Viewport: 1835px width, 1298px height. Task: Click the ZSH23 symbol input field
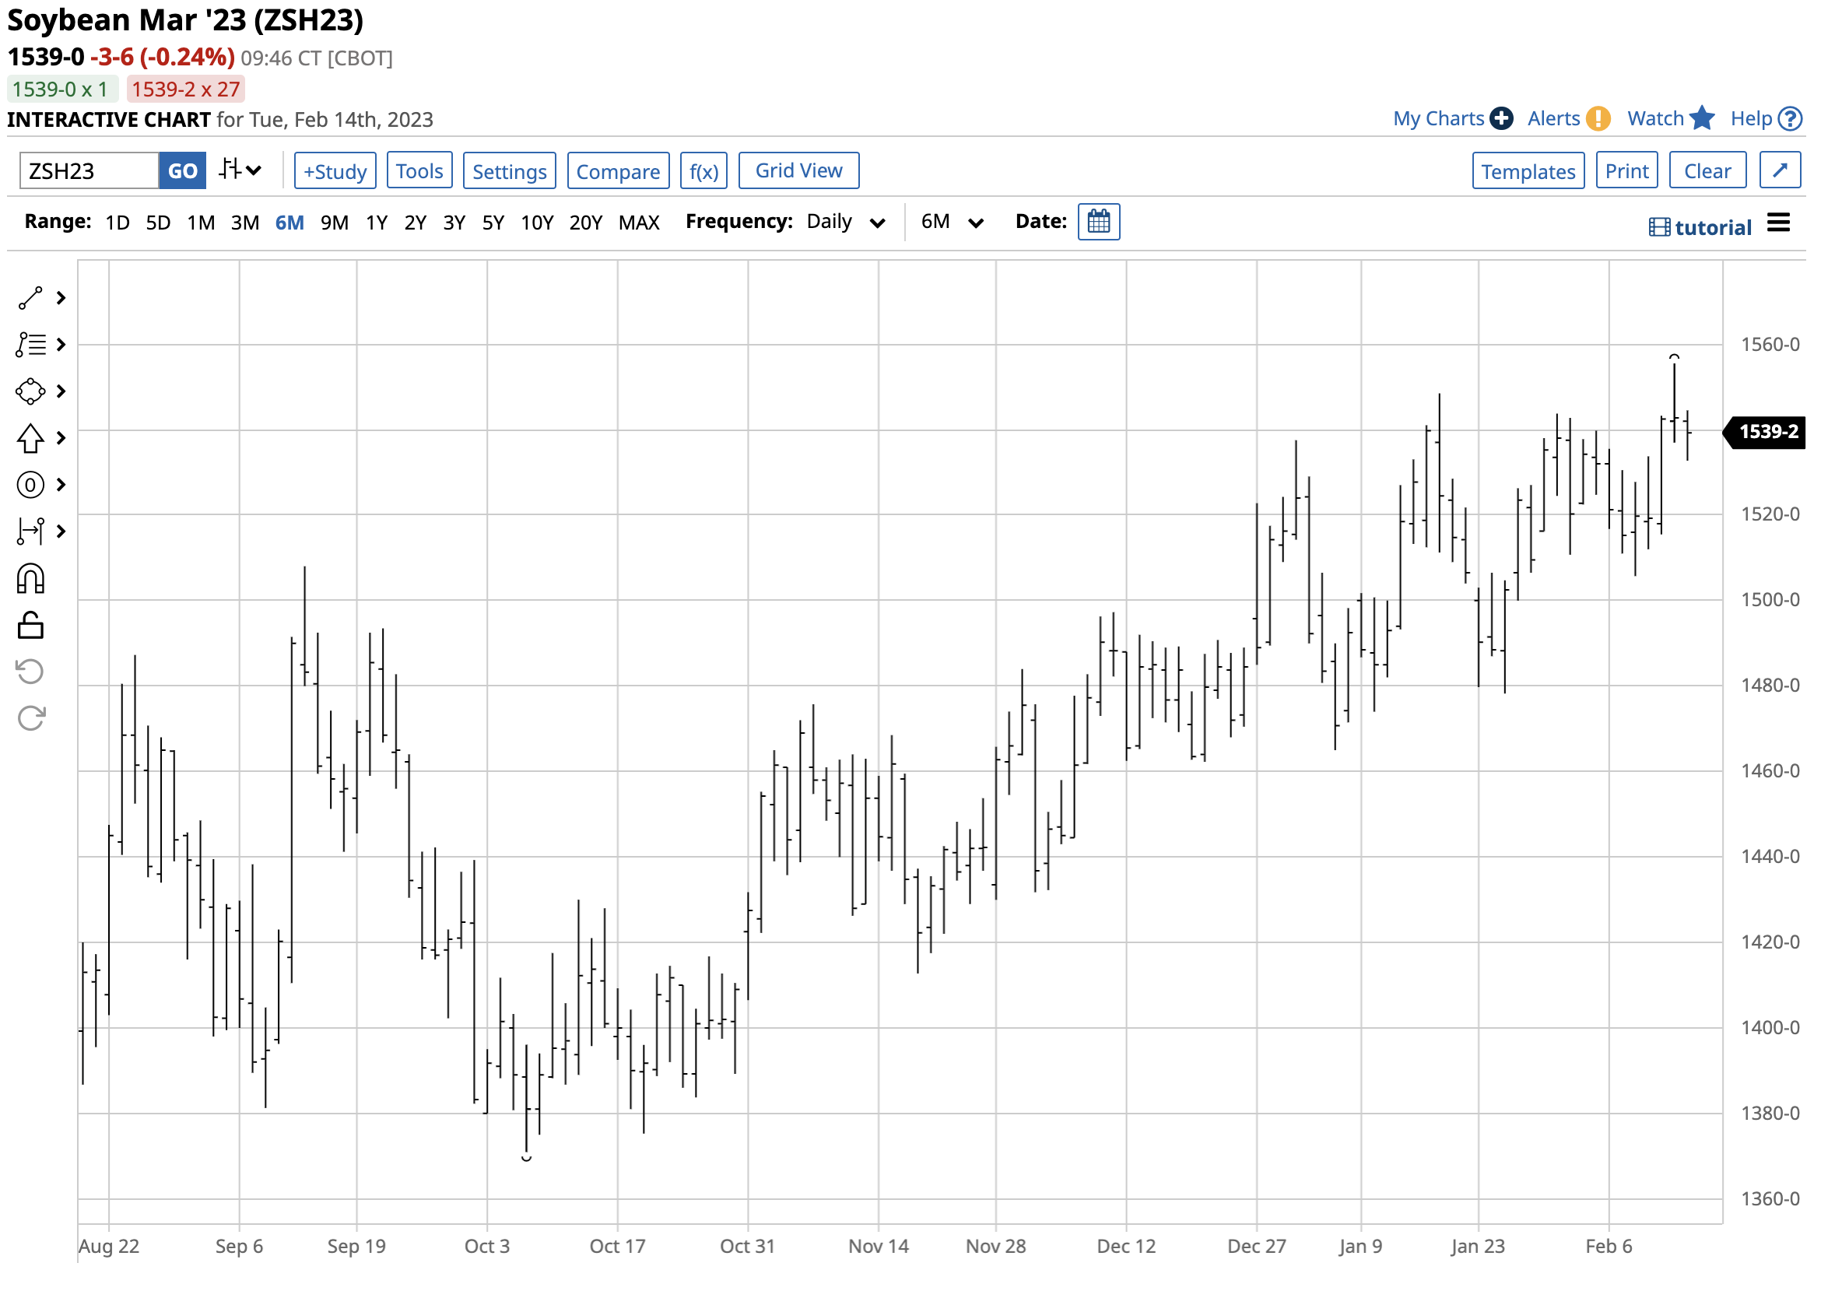coord(88,171)
